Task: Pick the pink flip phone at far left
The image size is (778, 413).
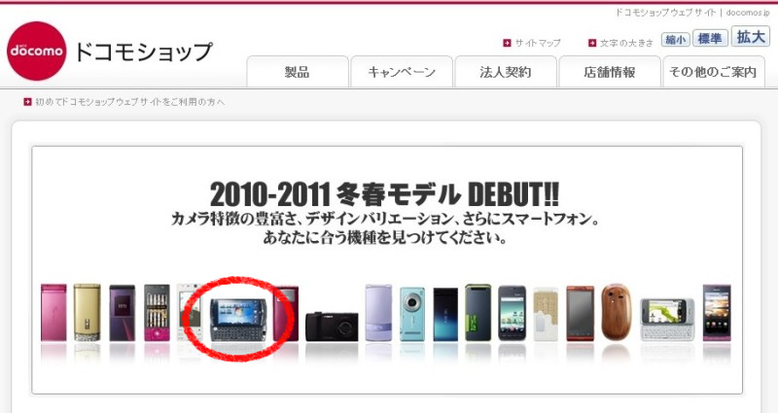Action: coord(53,312)
